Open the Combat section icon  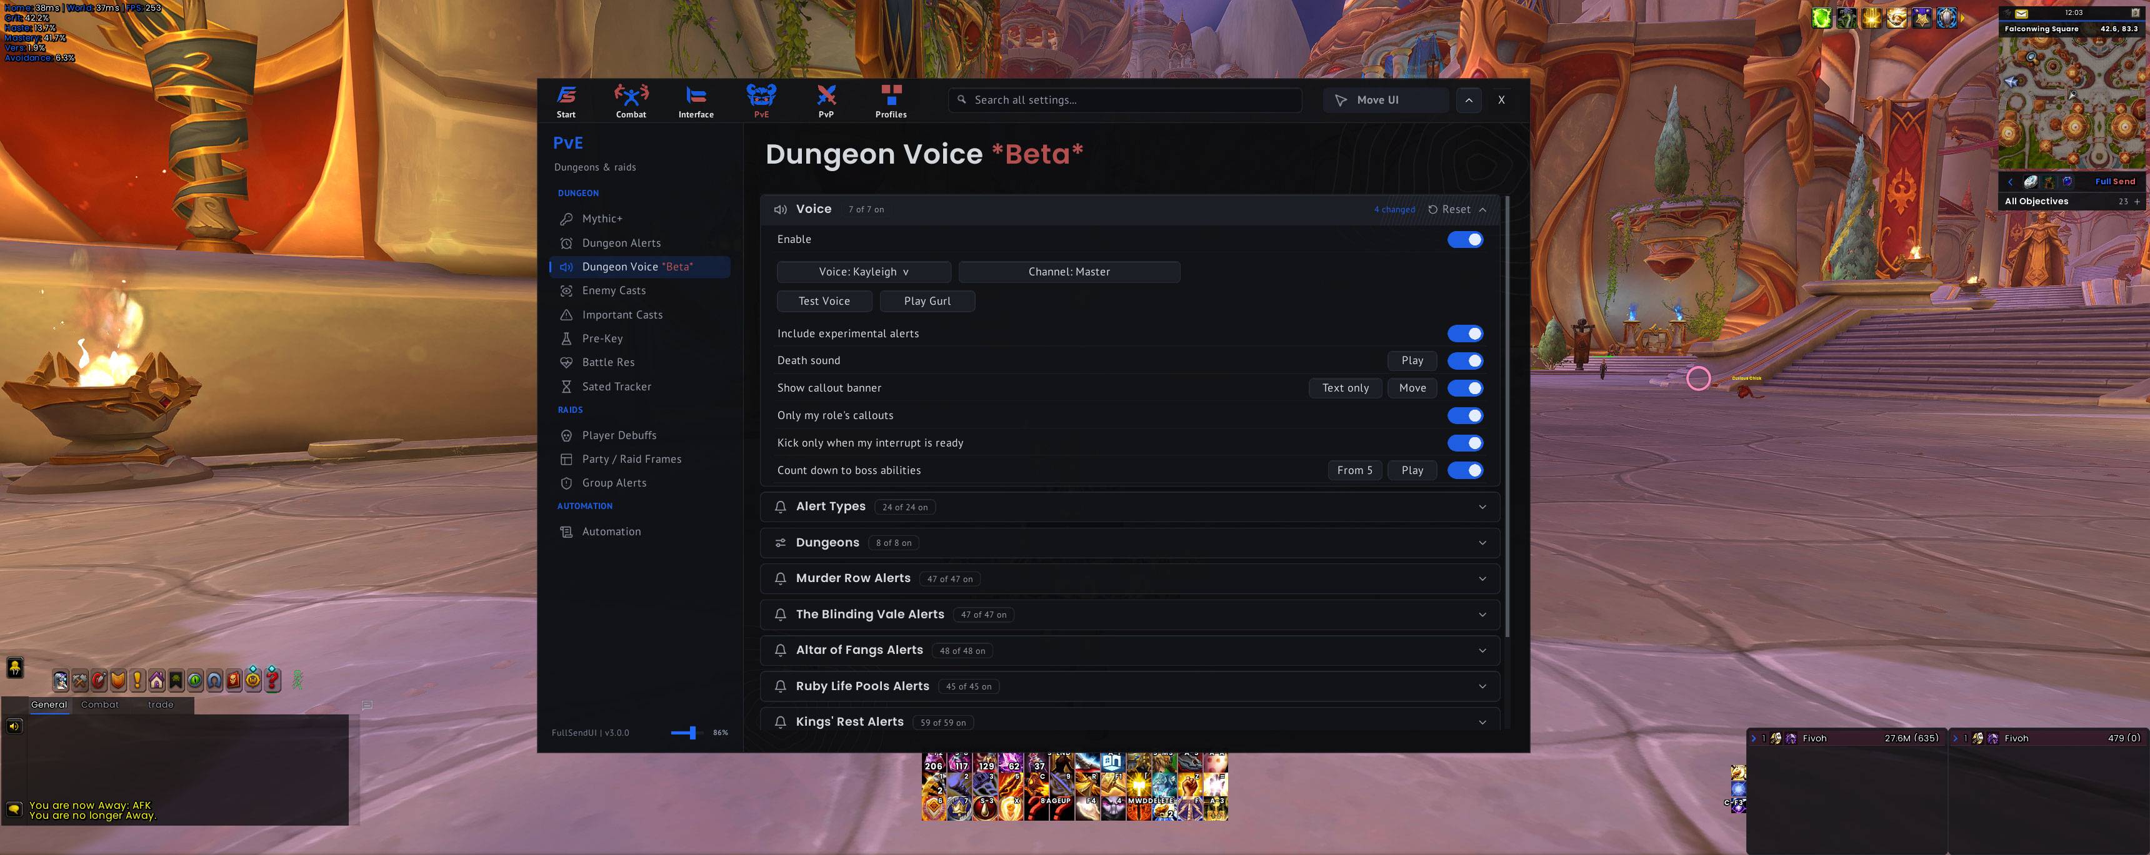click(x=631, y=101)
